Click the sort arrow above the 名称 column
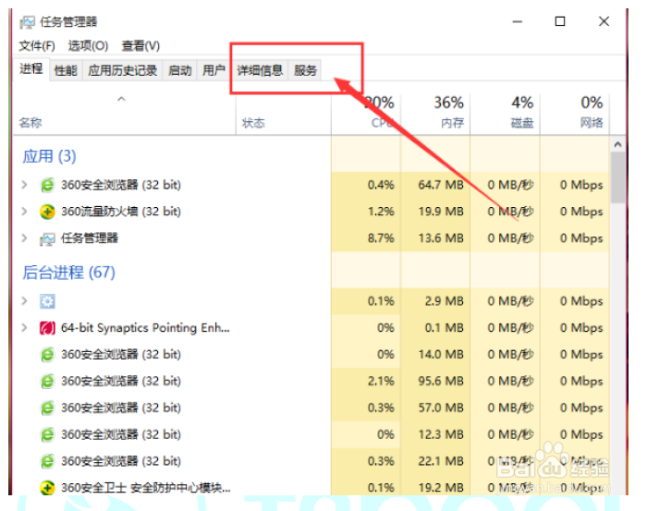The height and width of the screenshot is (511, 647). (x=121, y=99)
